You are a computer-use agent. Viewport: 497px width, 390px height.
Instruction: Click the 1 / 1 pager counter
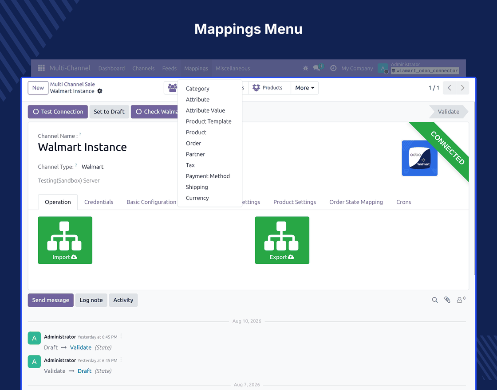click(x=434, y=88)
